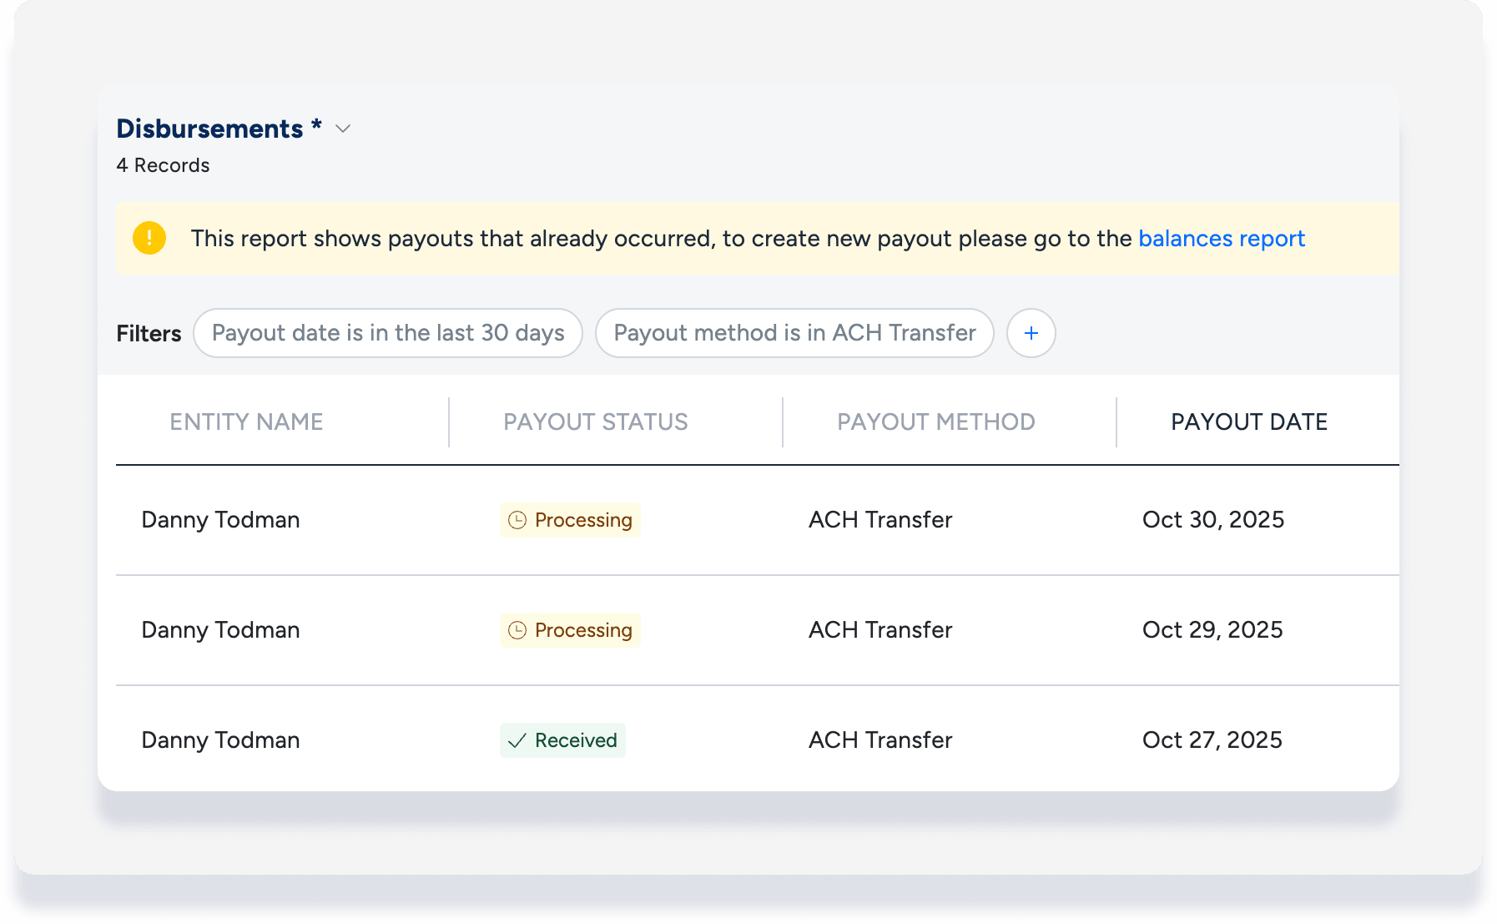Select Danny Todman row dated Oct 30, 2025

[x=220, y=520]
